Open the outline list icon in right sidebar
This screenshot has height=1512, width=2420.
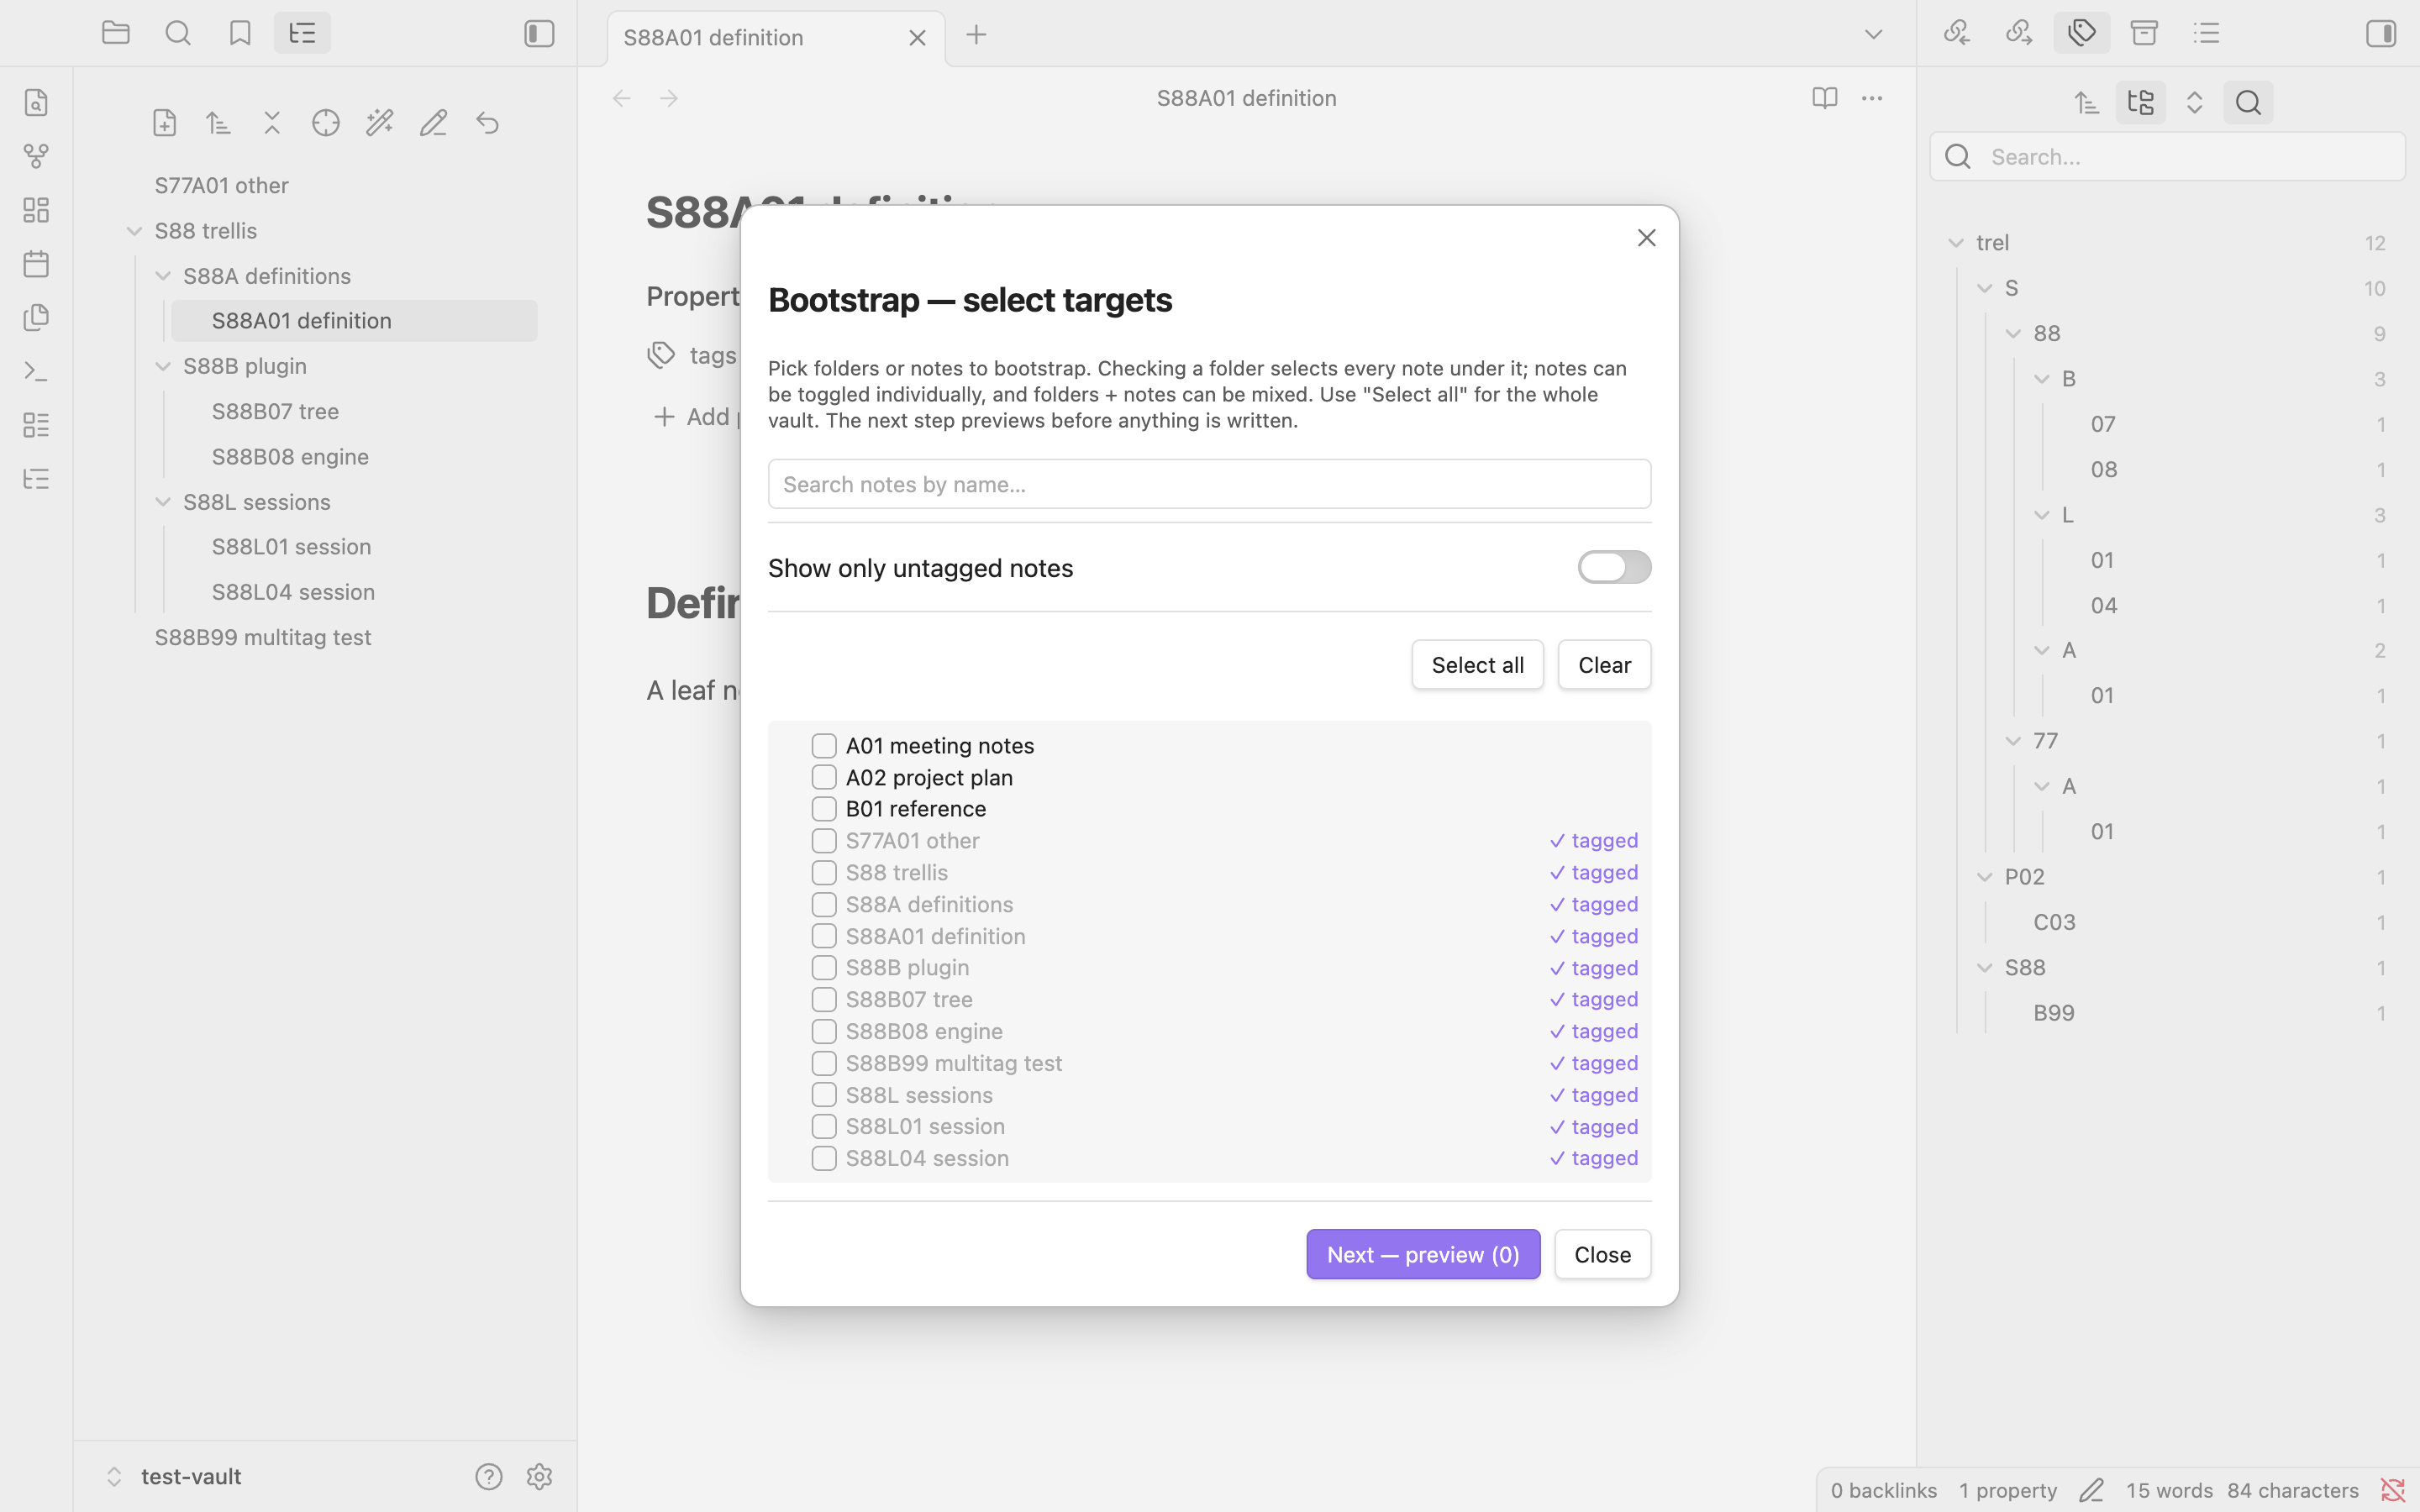(x=2207, y=33)
